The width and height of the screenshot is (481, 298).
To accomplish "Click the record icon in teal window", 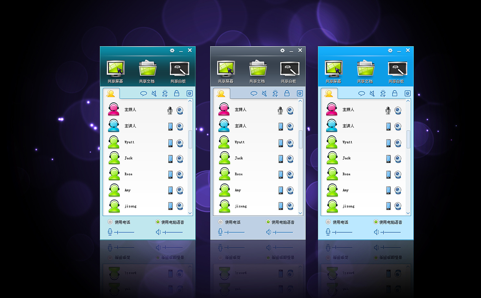I will click(190, 93).
